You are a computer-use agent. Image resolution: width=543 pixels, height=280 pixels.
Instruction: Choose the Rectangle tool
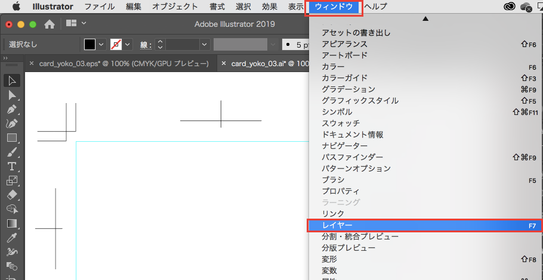point(11,138)
